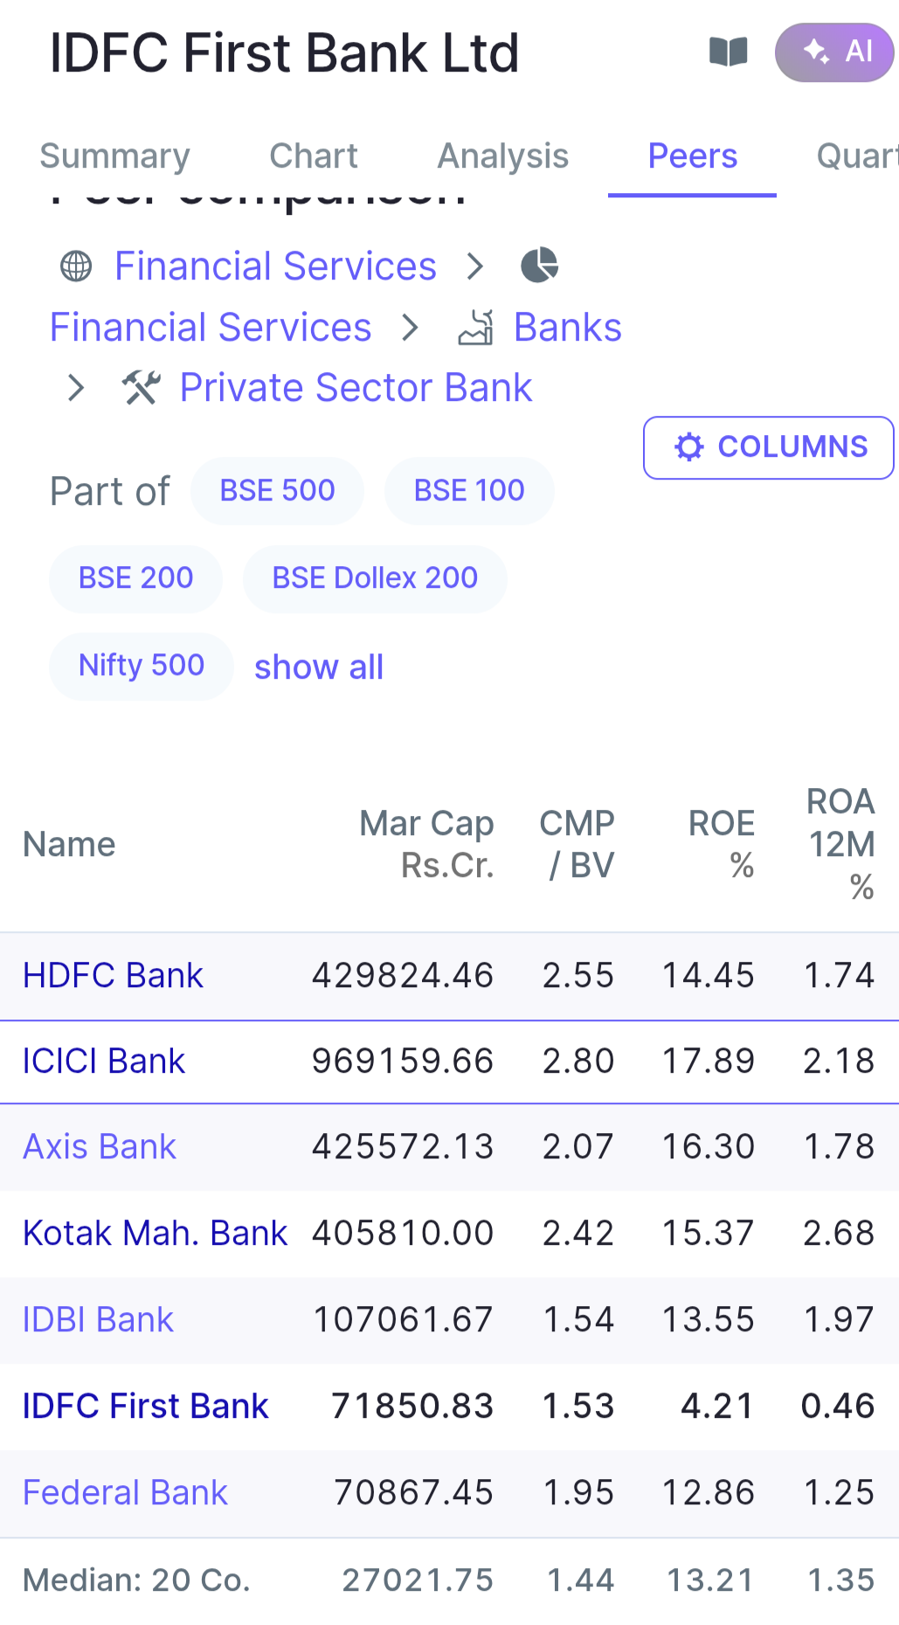Image resolution: width=899 pixels, height=1625 pixels.
Task: Launch the AI assistant button
Action: (x=834, y=52)
